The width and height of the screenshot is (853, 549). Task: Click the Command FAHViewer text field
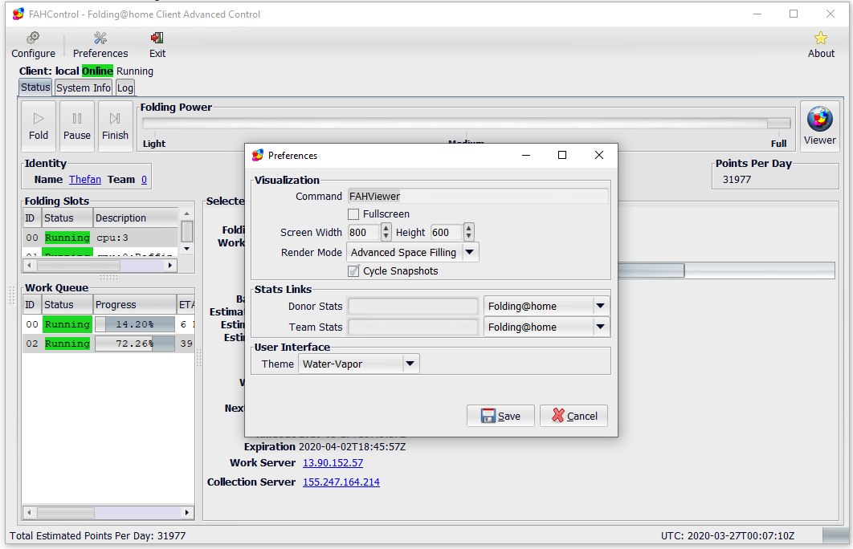[477, 196]
